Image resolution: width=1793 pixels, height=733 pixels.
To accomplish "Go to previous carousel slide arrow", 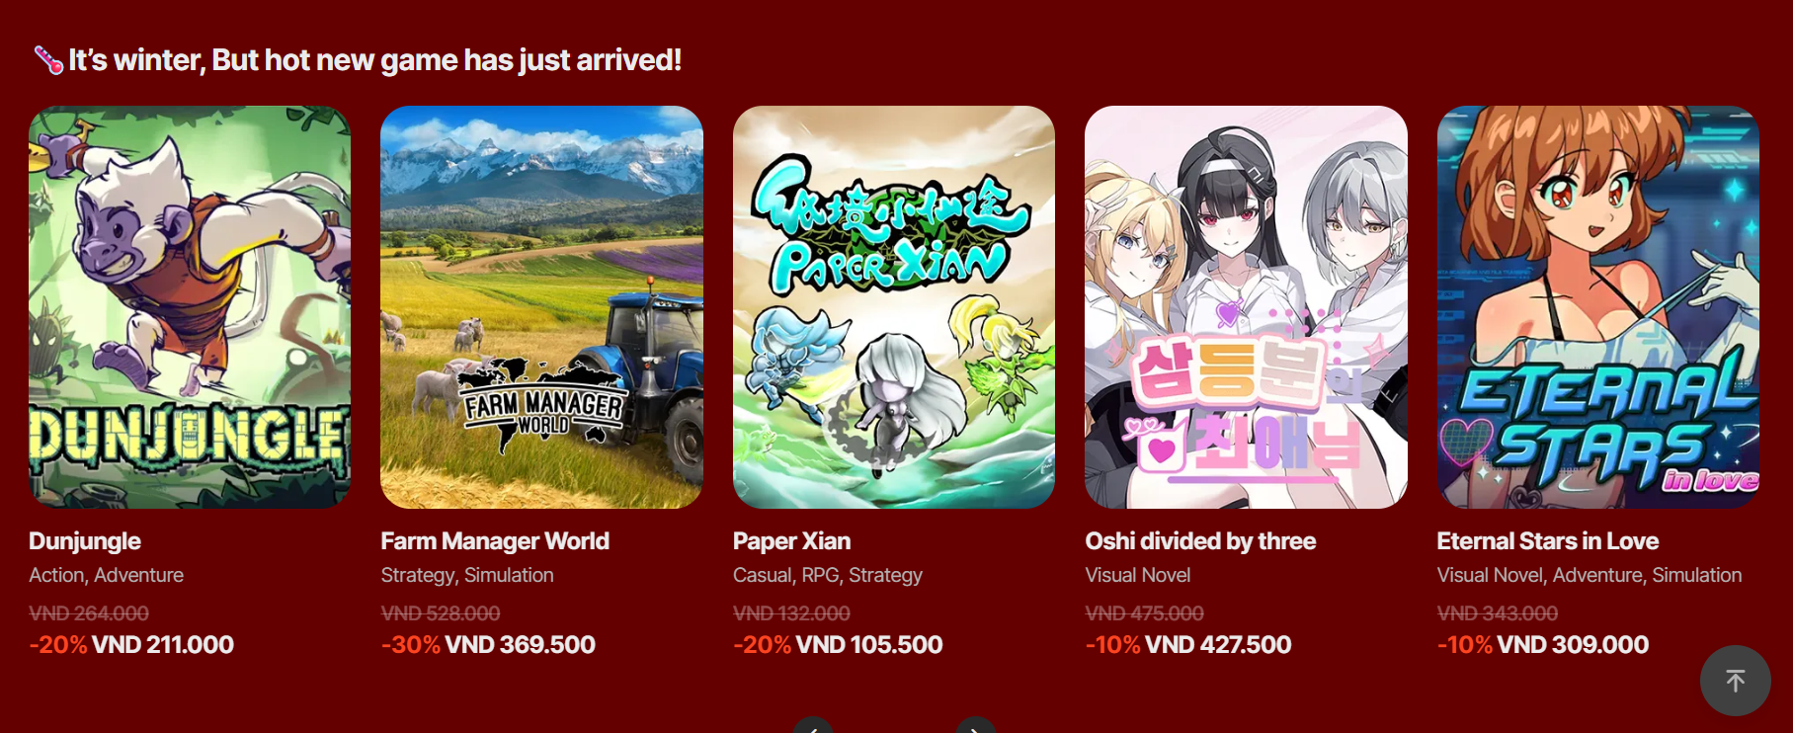I will [x=813, y=726].
